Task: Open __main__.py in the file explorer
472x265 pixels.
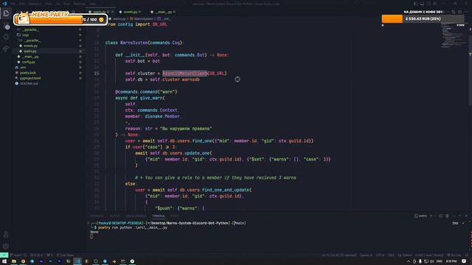Action: click(30, 57)
